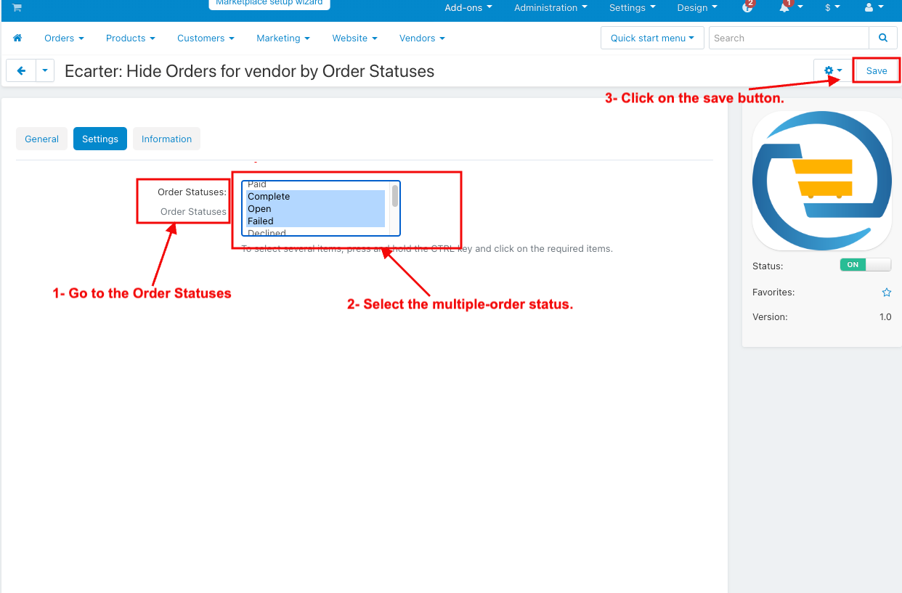Click the Ecarter add-on logo image
This screenshot has height=593, width=902.
pos(821,181)
